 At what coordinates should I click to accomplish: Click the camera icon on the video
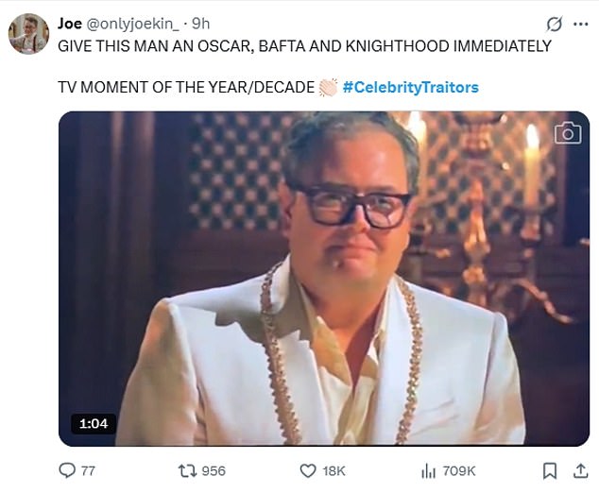point(567,132)
